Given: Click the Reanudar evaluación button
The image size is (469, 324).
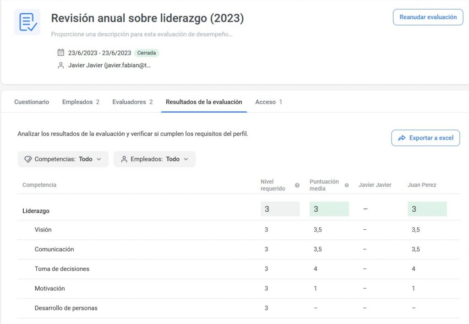Looking at the screenshot, I should [428, 17].
